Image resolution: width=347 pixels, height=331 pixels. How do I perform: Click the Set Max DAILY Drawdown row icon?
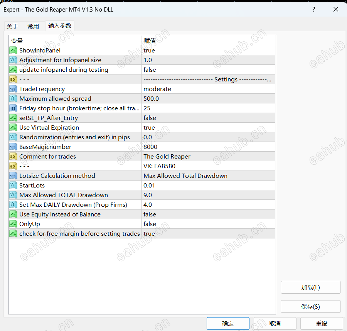13,204
